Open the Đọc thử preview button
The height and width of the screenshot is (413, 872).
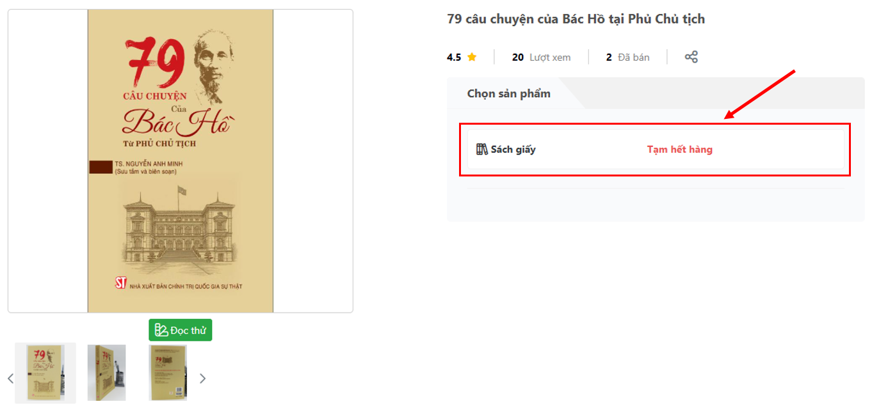point(181,330)
